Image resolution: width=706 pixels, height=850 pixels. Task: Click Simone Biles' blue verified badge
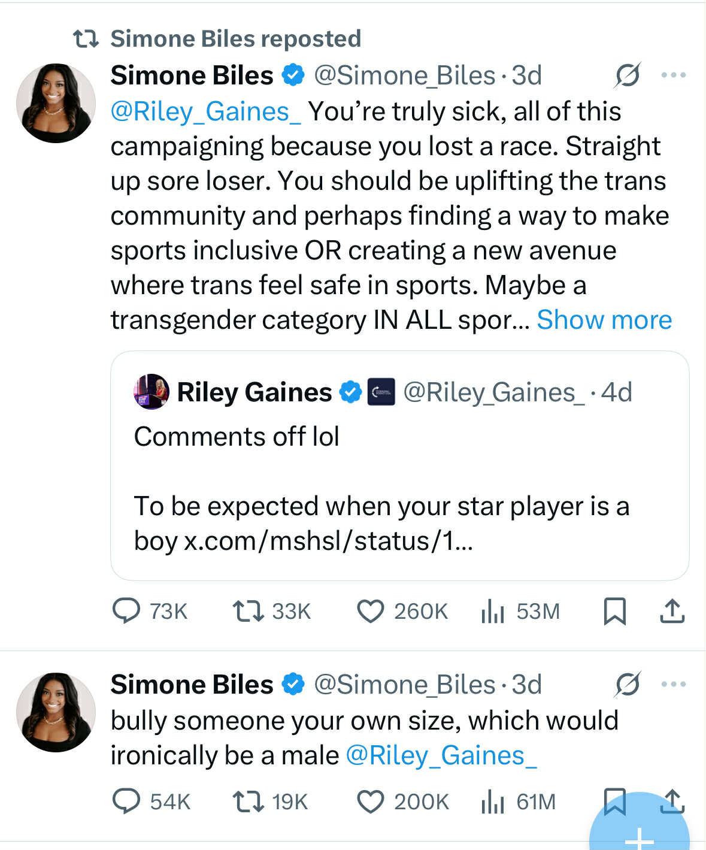pyautogui.click(x=293, y=75)
